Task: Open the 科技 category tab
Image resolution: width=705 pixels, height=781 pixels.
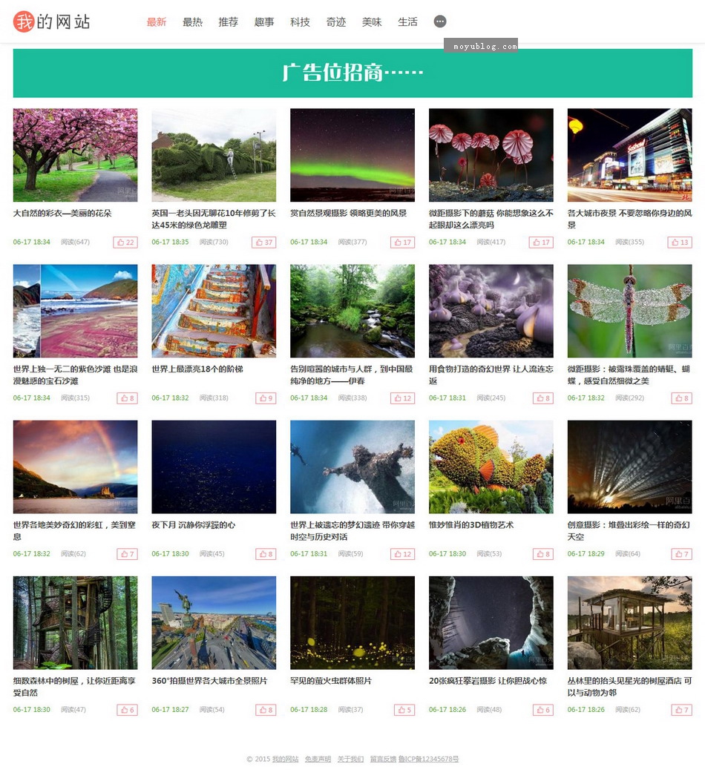Action: (300, 22)
